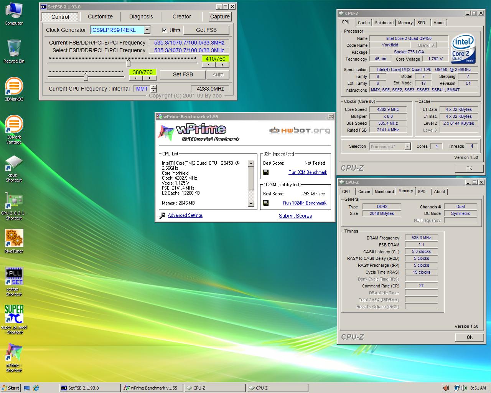Click the network tray icon
Screen dimensions: 491x393
(456, 388)
